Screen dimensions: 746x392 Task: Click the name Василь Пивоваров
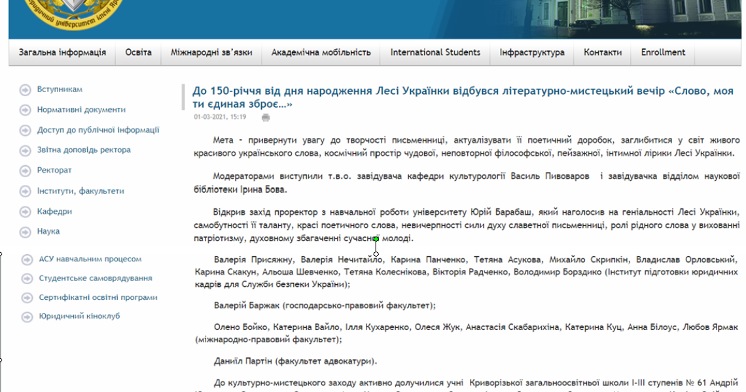pyautogui.click(x=550, y=176)
